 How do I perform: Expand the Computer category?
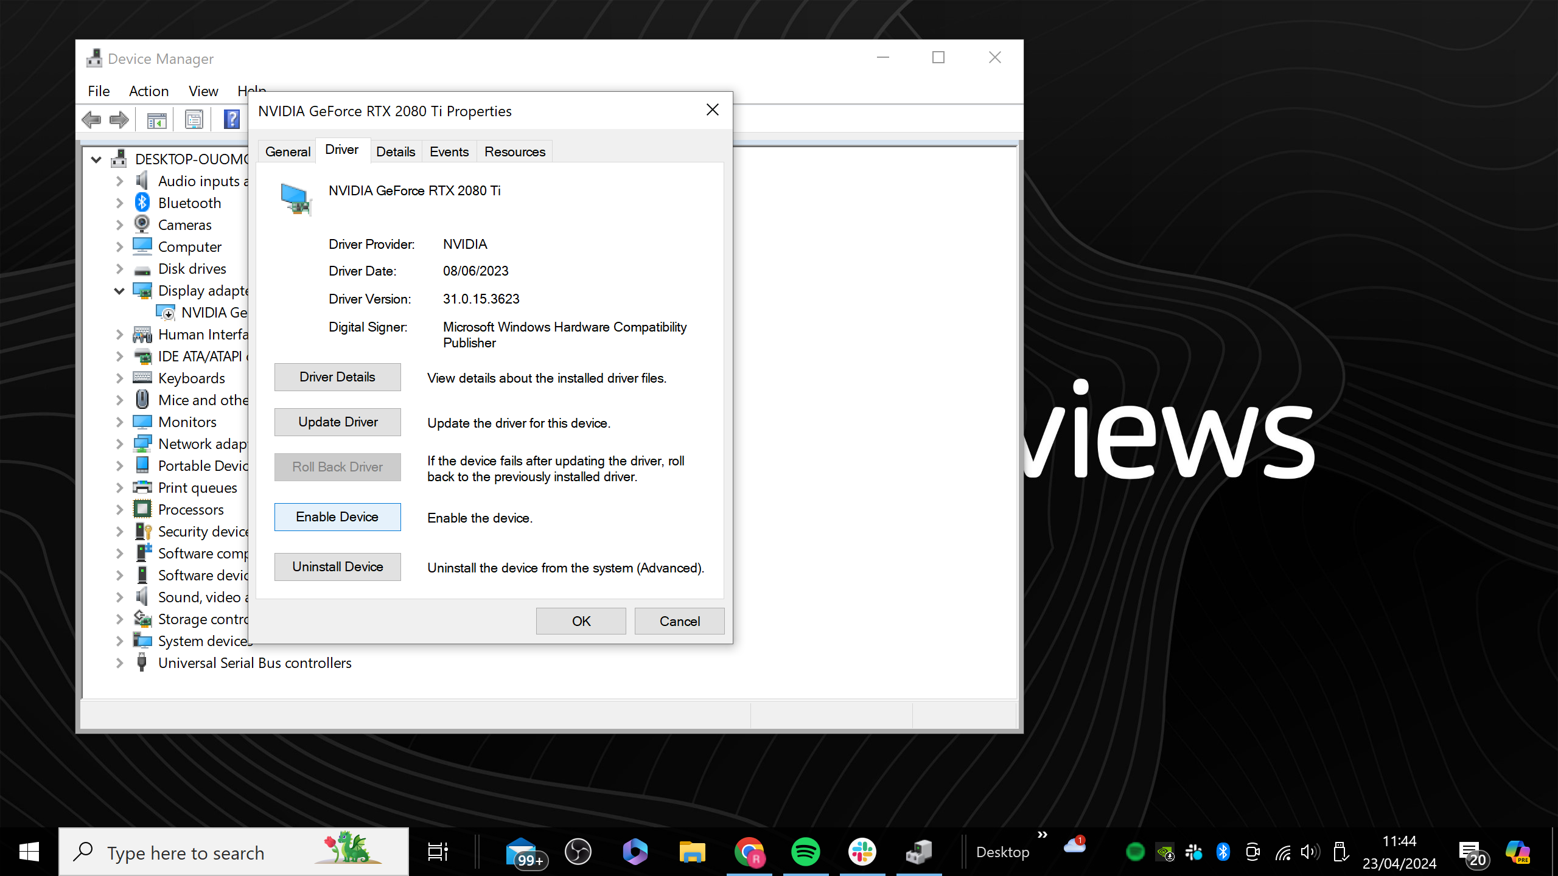coord(120,247)
